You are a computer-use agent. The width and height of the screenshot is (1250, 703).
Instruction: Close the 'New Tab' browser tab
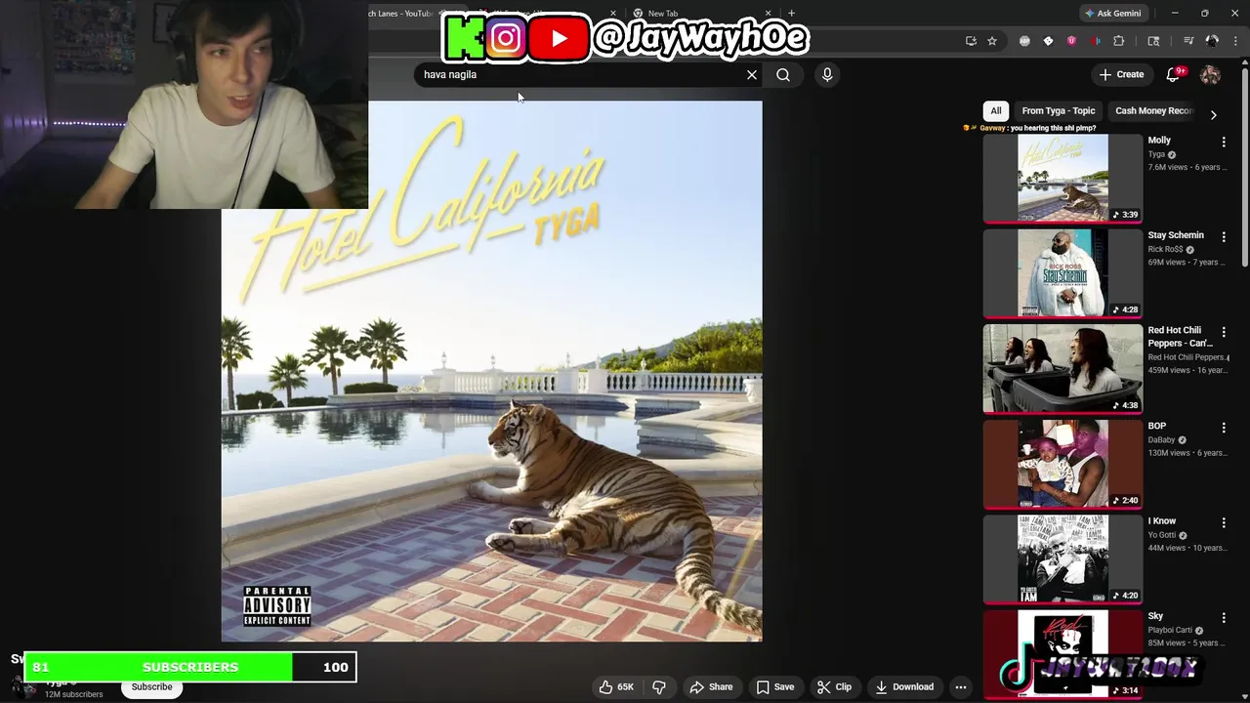point(768,14)
